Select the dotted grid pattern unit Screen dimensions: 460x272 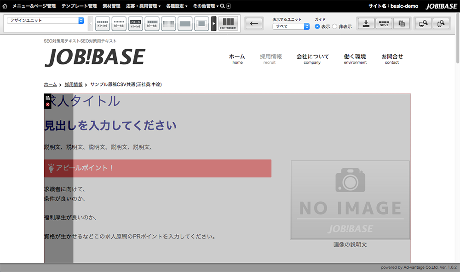168,24
